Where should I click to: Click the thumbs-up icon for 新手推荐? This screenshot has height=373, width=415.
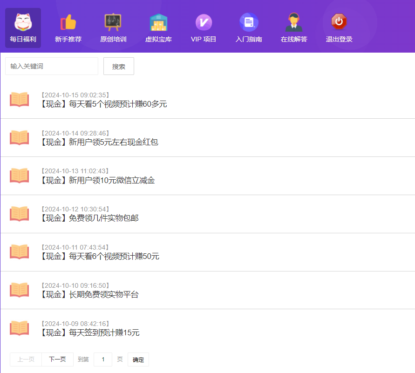point(68,22)
